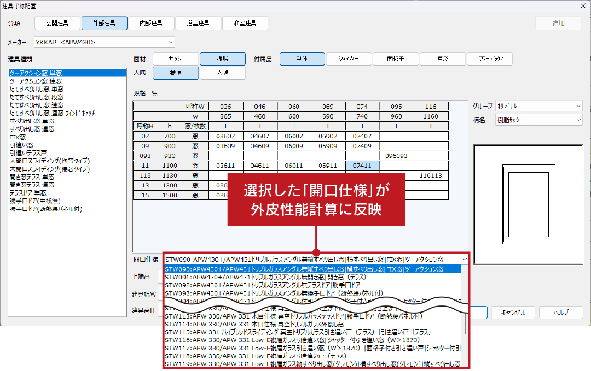Choose STW093 勝手口ドア(断熱腰パネル付) option

(x=312, y=293)
